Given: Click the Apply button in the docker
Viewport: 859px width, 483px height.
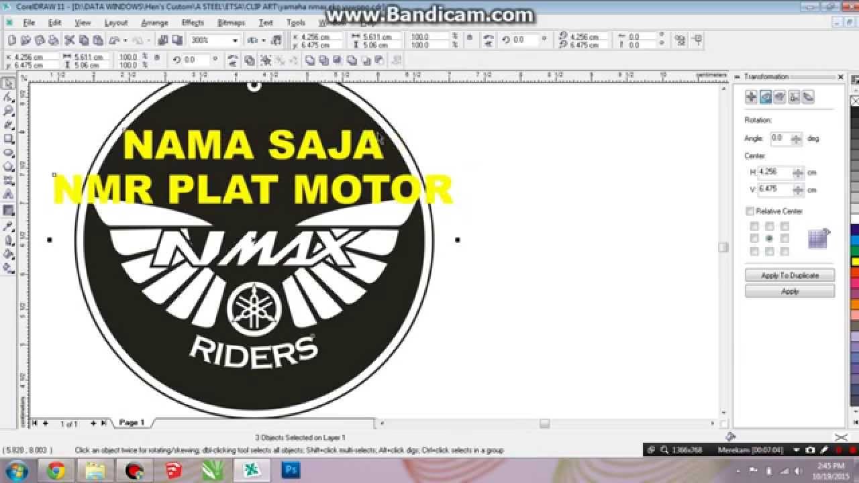Looking at the screenshot, I should [x=790, y=291].
